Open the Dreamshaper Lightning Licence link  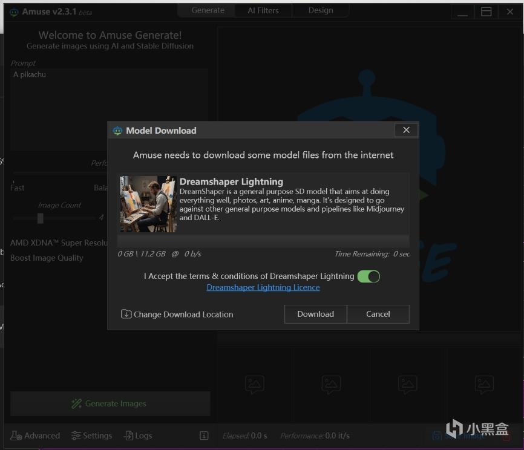pos(263,287)
